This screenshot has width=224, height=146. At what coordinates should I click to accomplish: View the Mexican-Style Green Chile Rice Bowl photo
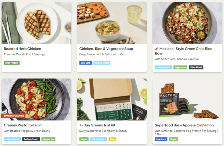tap(187, 23)
